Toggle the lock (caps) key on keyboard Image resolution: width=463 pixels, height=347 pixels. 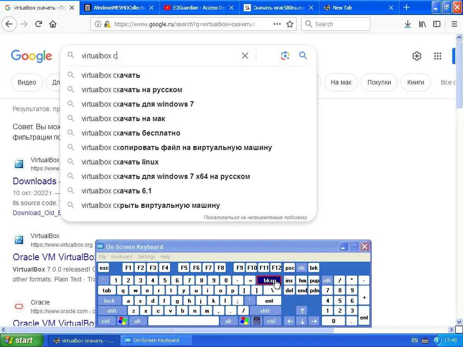click(x=109, y=301)
